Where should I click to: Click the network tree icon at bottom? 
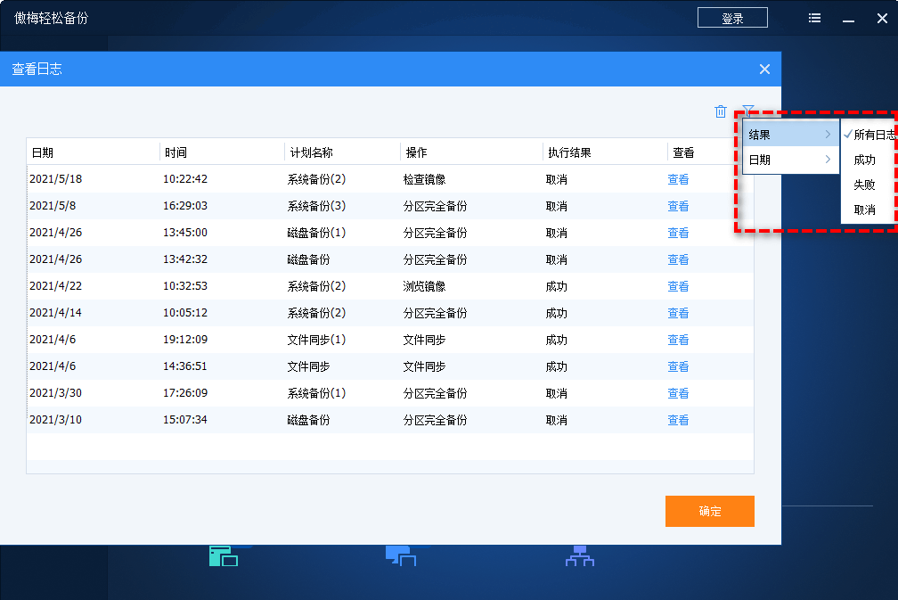[x=580, y=557]
